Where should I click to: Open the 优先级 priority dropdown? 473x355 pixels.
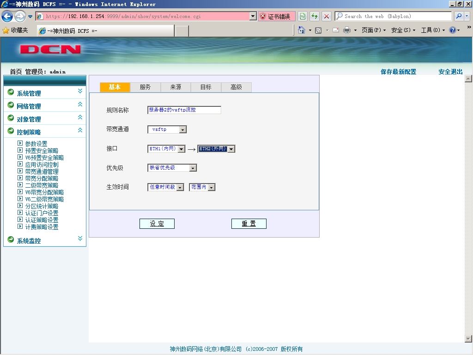(x=172, y=168)
